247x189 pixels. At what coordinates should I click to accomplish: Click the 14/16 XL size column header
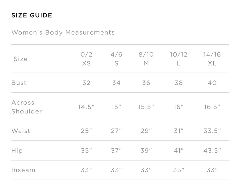coord(212,59)
